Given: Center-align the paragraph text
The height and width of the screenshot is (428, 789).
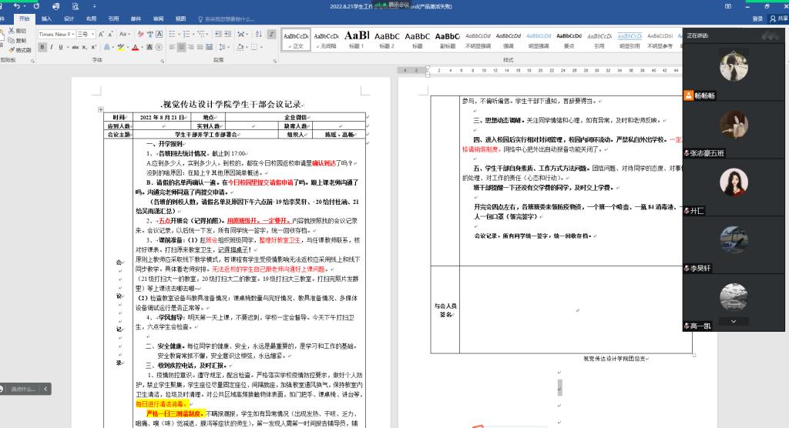Looking at the screenshot, I should click(181, 47).
